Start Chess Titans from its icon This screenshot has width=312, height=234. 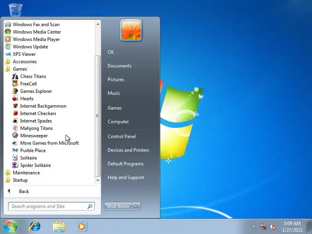[15, 76]
